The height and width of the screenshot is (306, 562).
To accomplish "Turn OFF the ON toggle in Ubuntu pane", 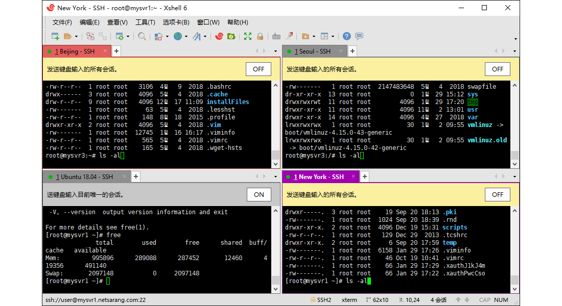I will pyautogui.click(x=259, y=194).
